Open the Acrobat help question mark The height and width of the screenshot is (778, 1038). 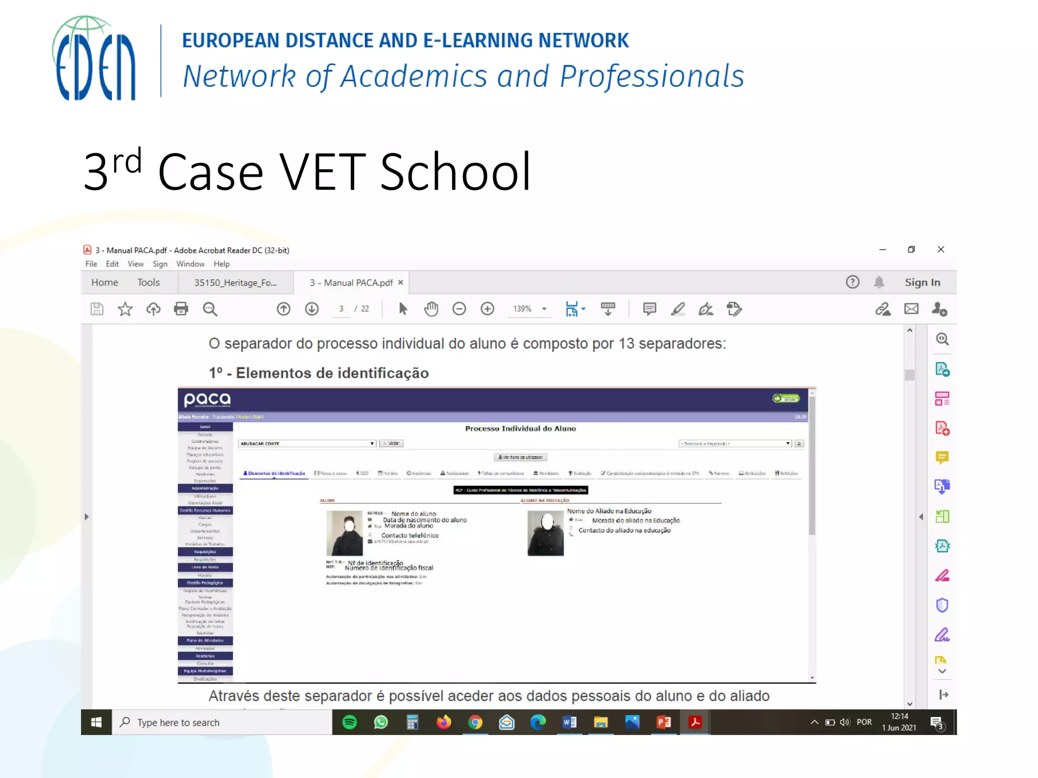[852, 282]
